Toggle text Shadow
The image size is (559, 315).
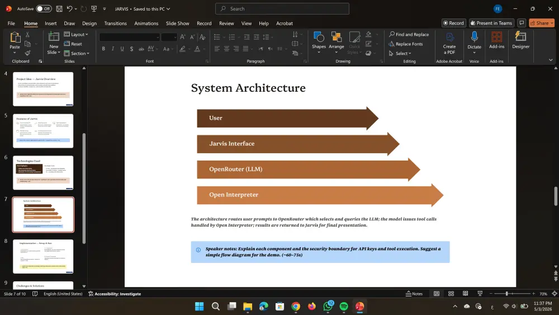[131, 49]
